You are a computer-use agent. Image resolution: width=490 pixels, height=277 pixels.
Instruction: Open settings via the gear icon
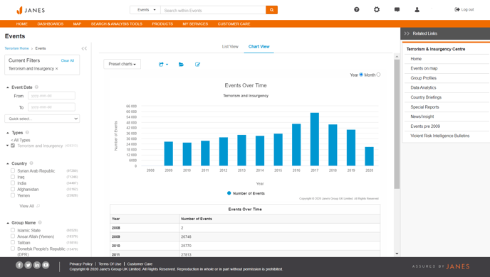(377, 10)
